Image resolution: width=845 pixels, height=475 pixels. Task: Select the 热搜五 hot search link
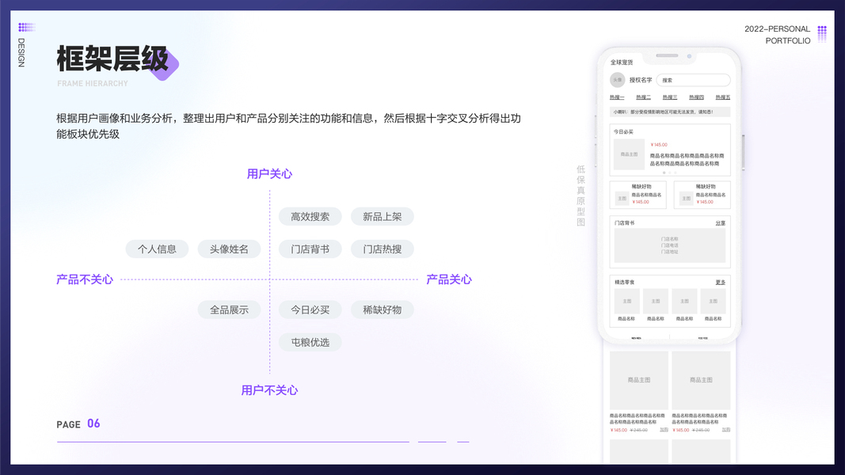(723, 97)
